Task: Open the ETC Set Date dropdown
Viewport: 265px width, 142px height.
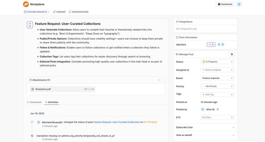Action: click(x=218, y=117)
